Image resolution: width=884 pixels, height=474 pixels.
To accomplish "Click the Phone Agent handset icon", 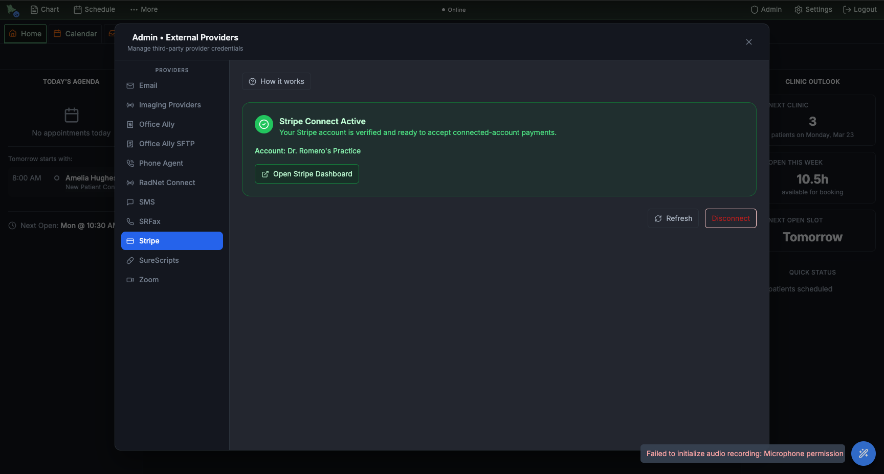I will point(130,164).
